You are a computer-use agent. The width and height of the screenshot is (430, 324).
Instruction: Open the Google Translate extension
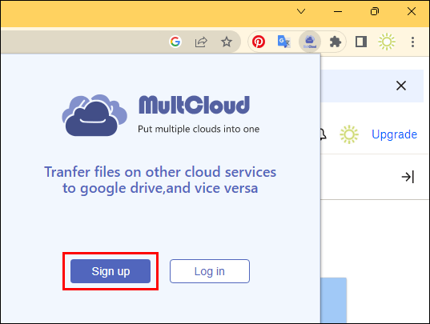[x=283, y=42]
